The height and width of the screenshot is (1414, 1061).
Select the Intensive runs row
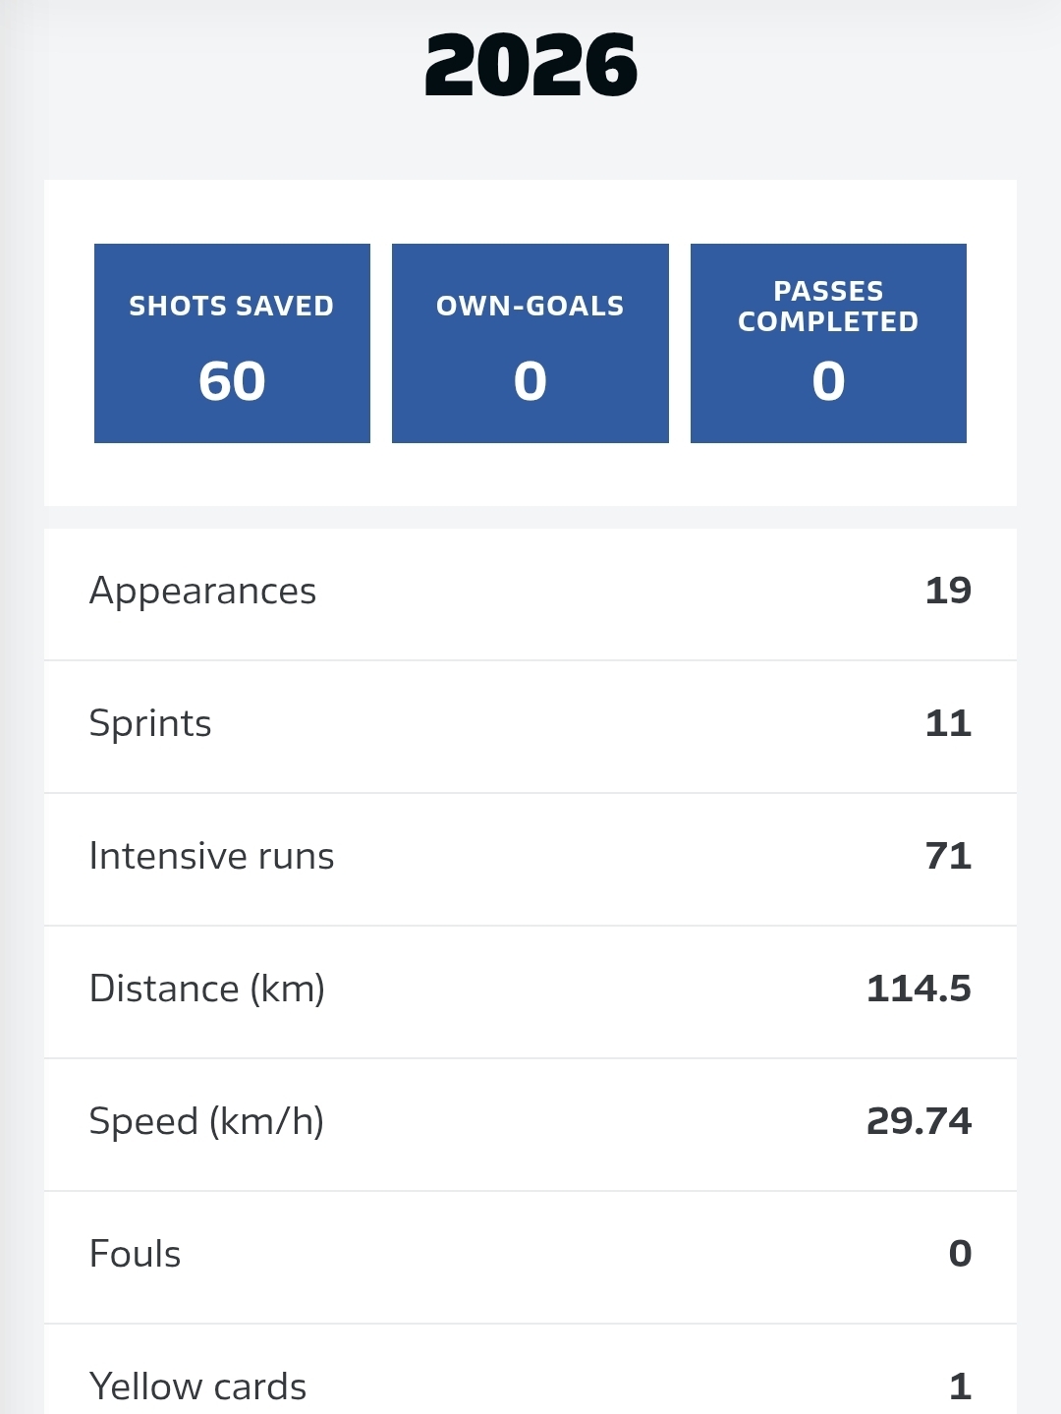[530, 858]
